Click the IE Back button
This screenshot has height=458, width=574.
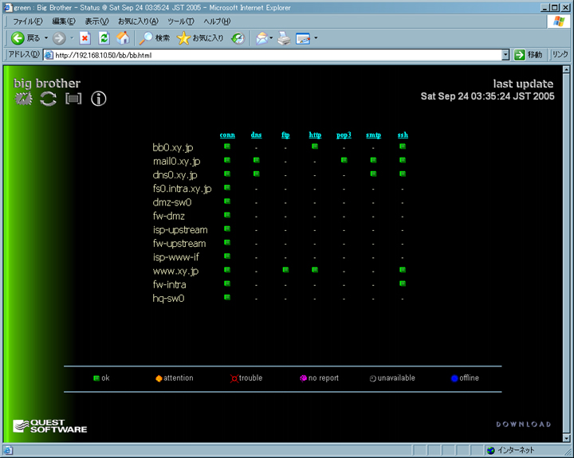click(25, 37)
